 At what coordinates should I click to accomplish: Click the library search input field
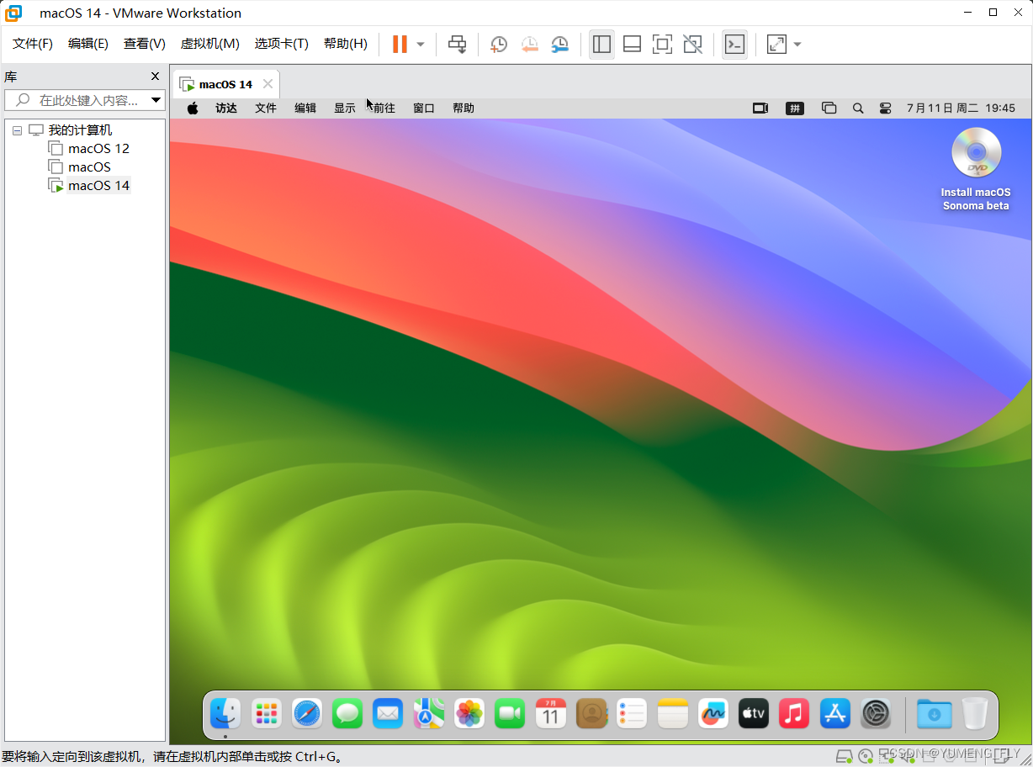tap(84, 99)
